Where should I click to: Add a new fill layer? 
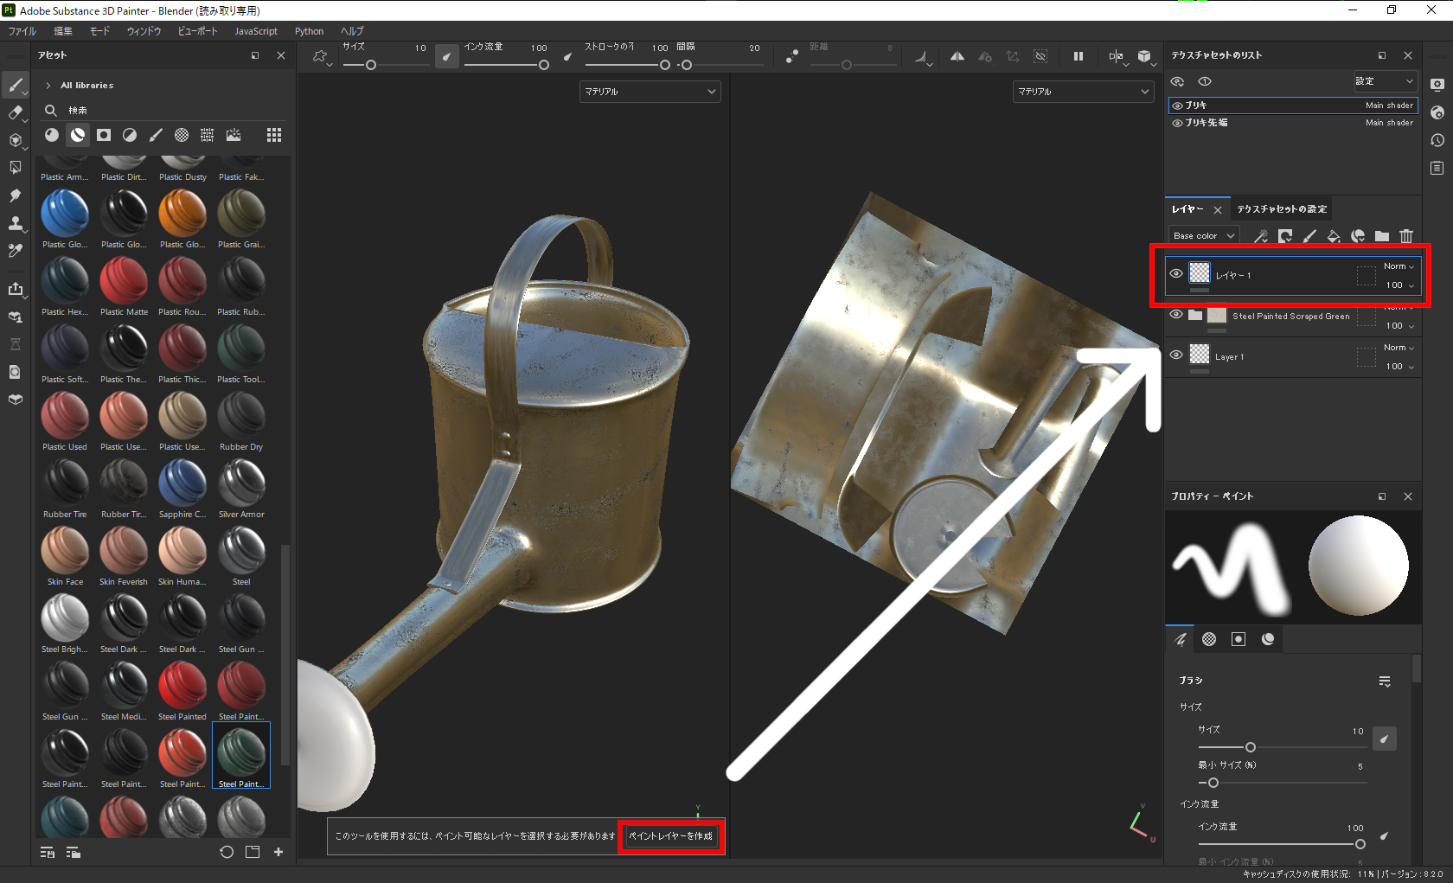click(1334, 236)
